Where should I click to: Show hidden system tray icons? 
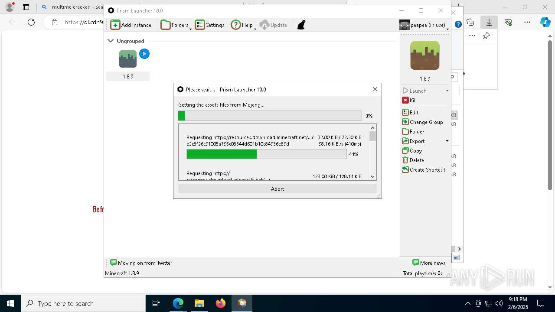[467, 303]
